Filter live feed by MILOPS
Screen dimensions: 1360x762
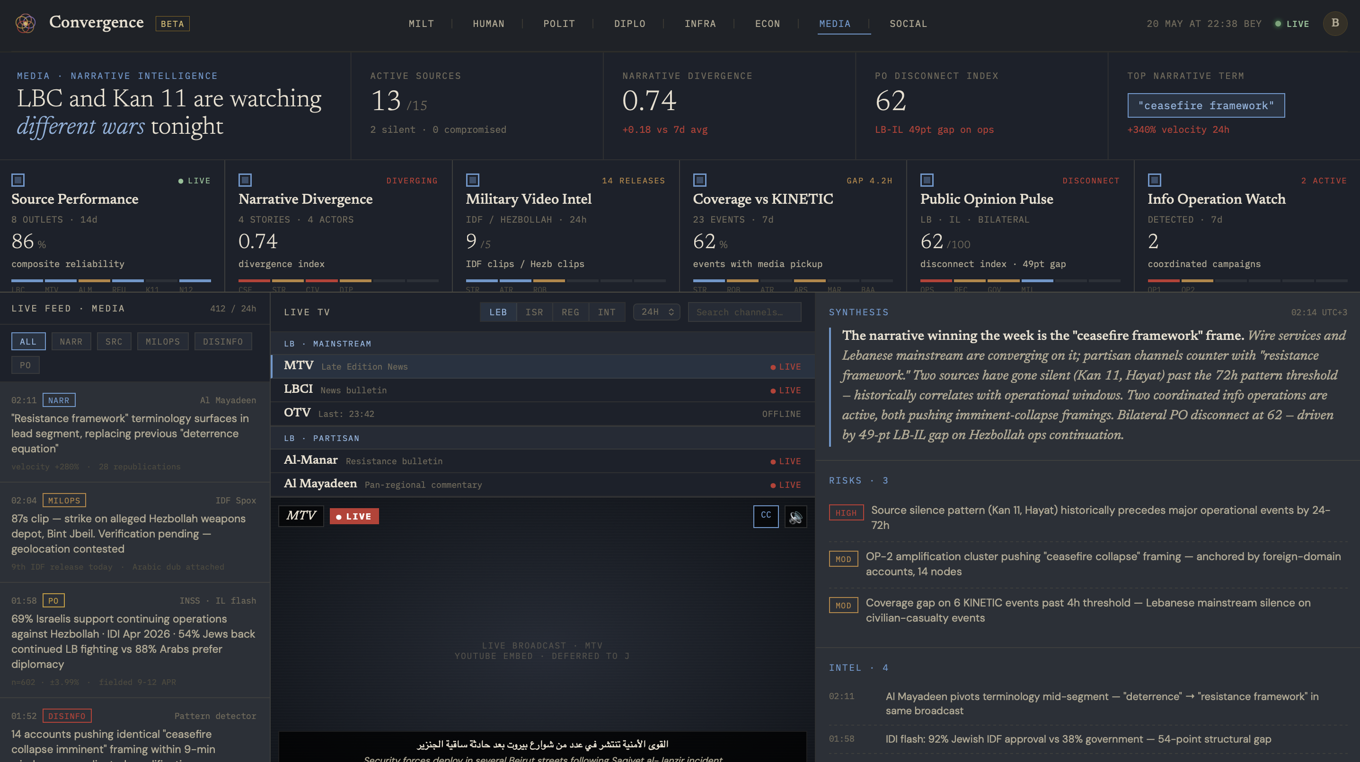tap(163, 342)
